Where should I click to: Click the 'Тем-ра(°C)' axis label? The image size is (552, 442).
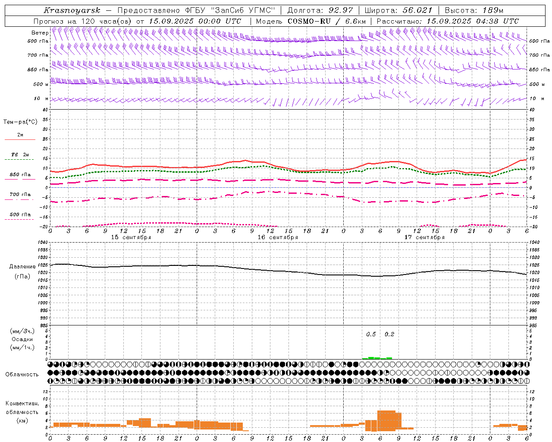[x=20, y=122]
